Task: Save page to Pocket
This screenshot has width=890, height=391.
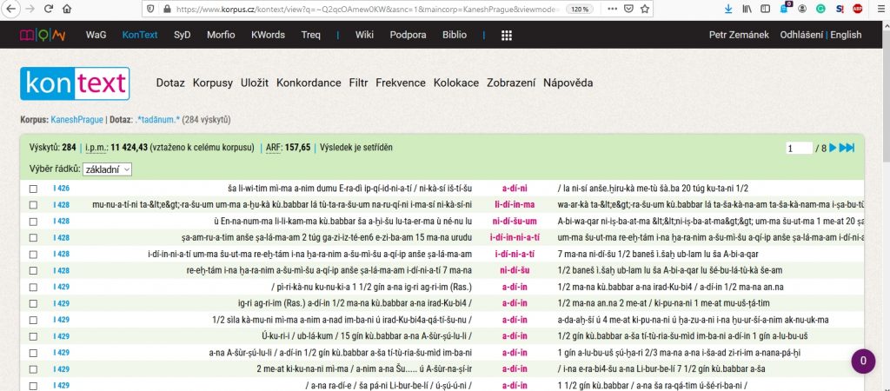Action: point(629,9)
